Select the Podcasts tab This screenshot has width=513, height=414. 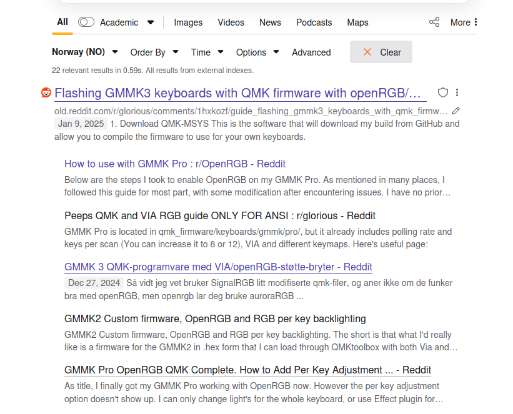coord(314,22)
